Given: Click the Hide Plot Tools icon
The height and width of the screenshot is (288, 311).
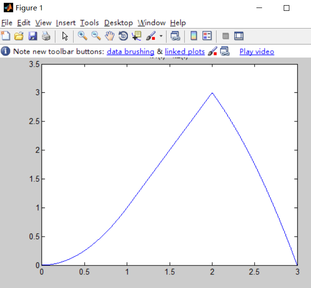Looking at the screenshot, I should point(225,36).
